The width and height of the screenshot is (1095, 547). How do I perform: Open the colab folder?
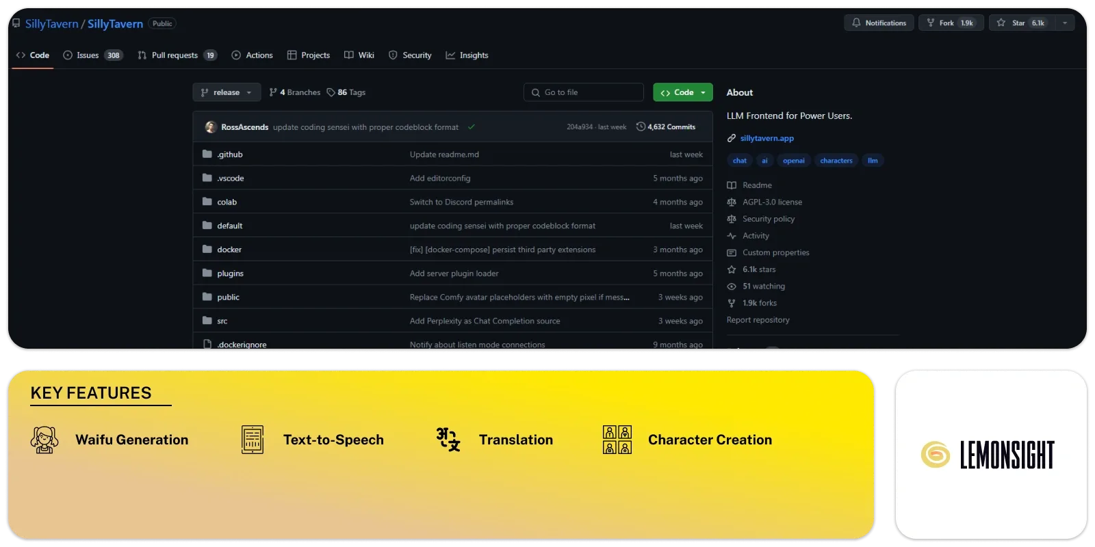(x=227, y=202)
